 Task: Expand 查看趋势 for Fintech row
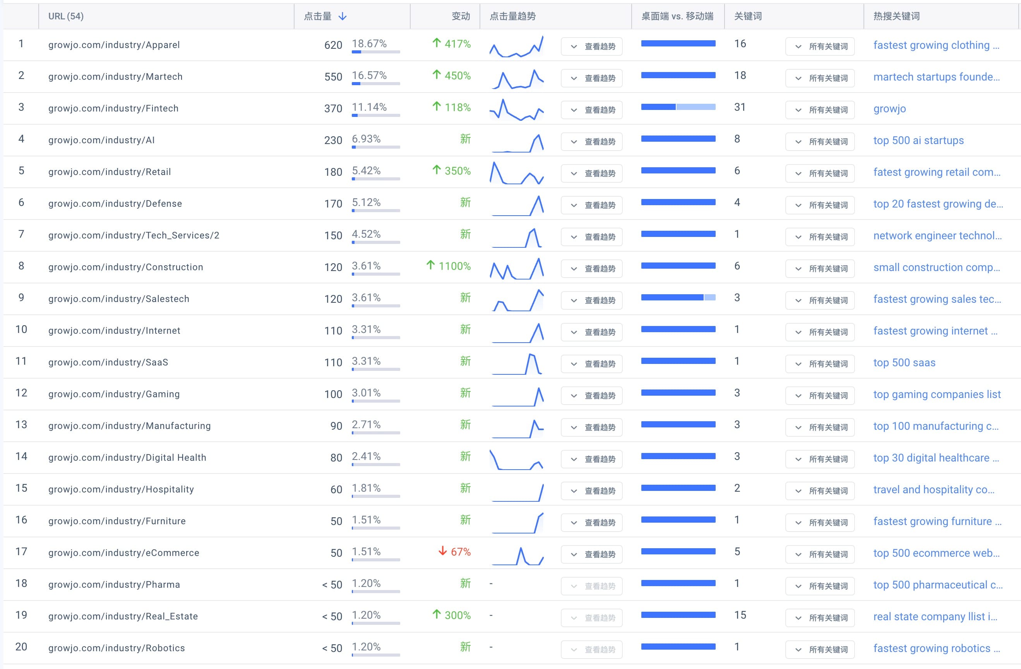591,110
